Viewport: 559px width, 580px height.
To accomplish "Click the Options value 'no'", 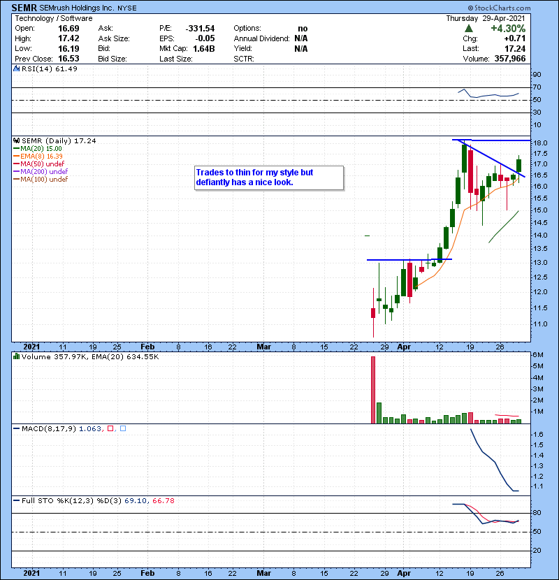I will 303,29.
